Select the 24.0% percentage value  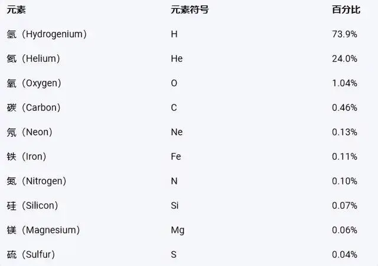344,59
